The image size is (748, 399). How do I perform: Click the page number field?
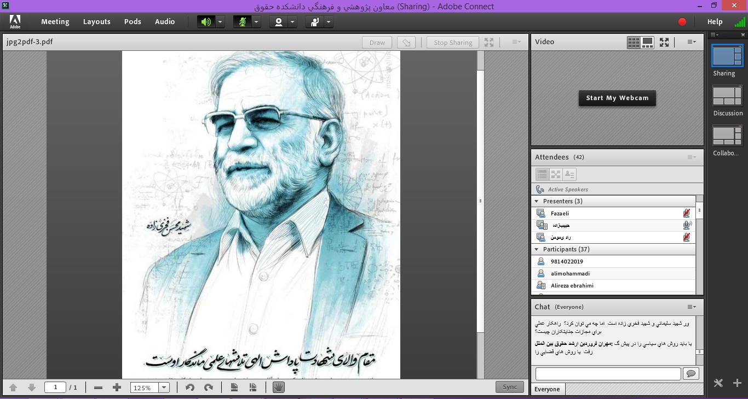click(55, 387)
